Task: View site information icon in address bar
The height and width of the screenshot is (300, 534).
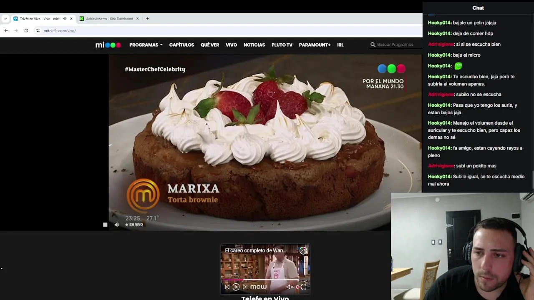Action: (x=38, y=30)
